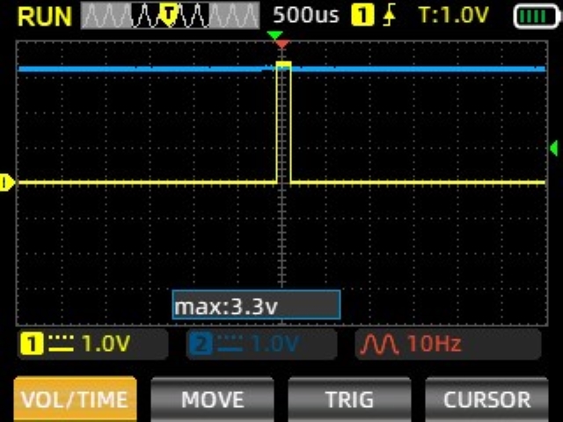The width and height of the screenshot is (563, 422).
Task: Select the VOL/TIME button
Action: tap(75, 398)
